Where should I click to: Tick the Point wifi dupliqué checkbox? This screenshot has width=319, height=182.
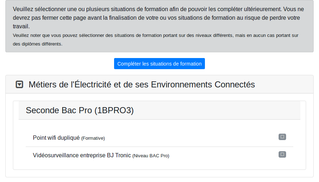tap(282, 137)
